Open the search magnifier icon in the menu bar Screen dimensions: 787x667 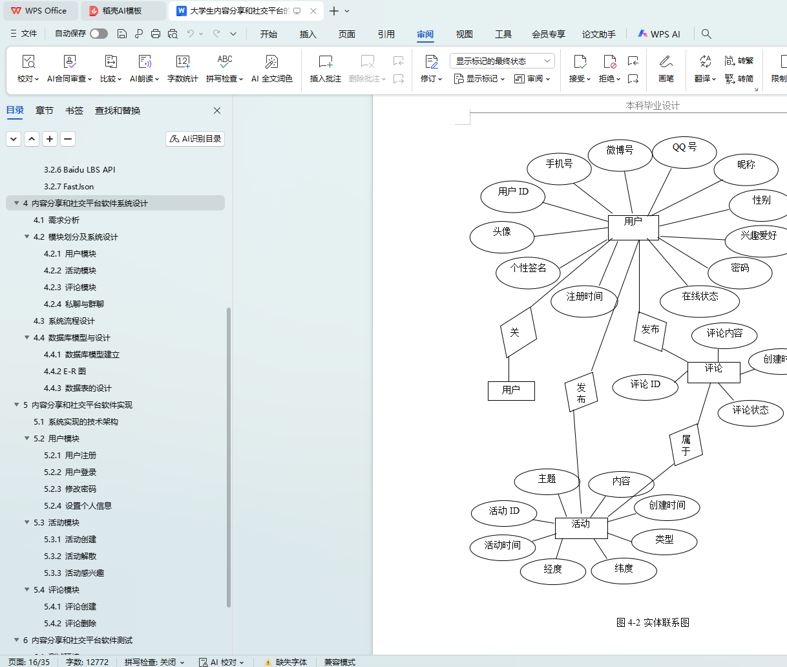tap(706, 34)
